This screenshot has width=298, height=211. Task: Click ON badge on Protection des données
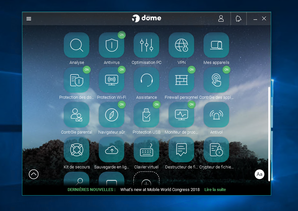(87, 70)
